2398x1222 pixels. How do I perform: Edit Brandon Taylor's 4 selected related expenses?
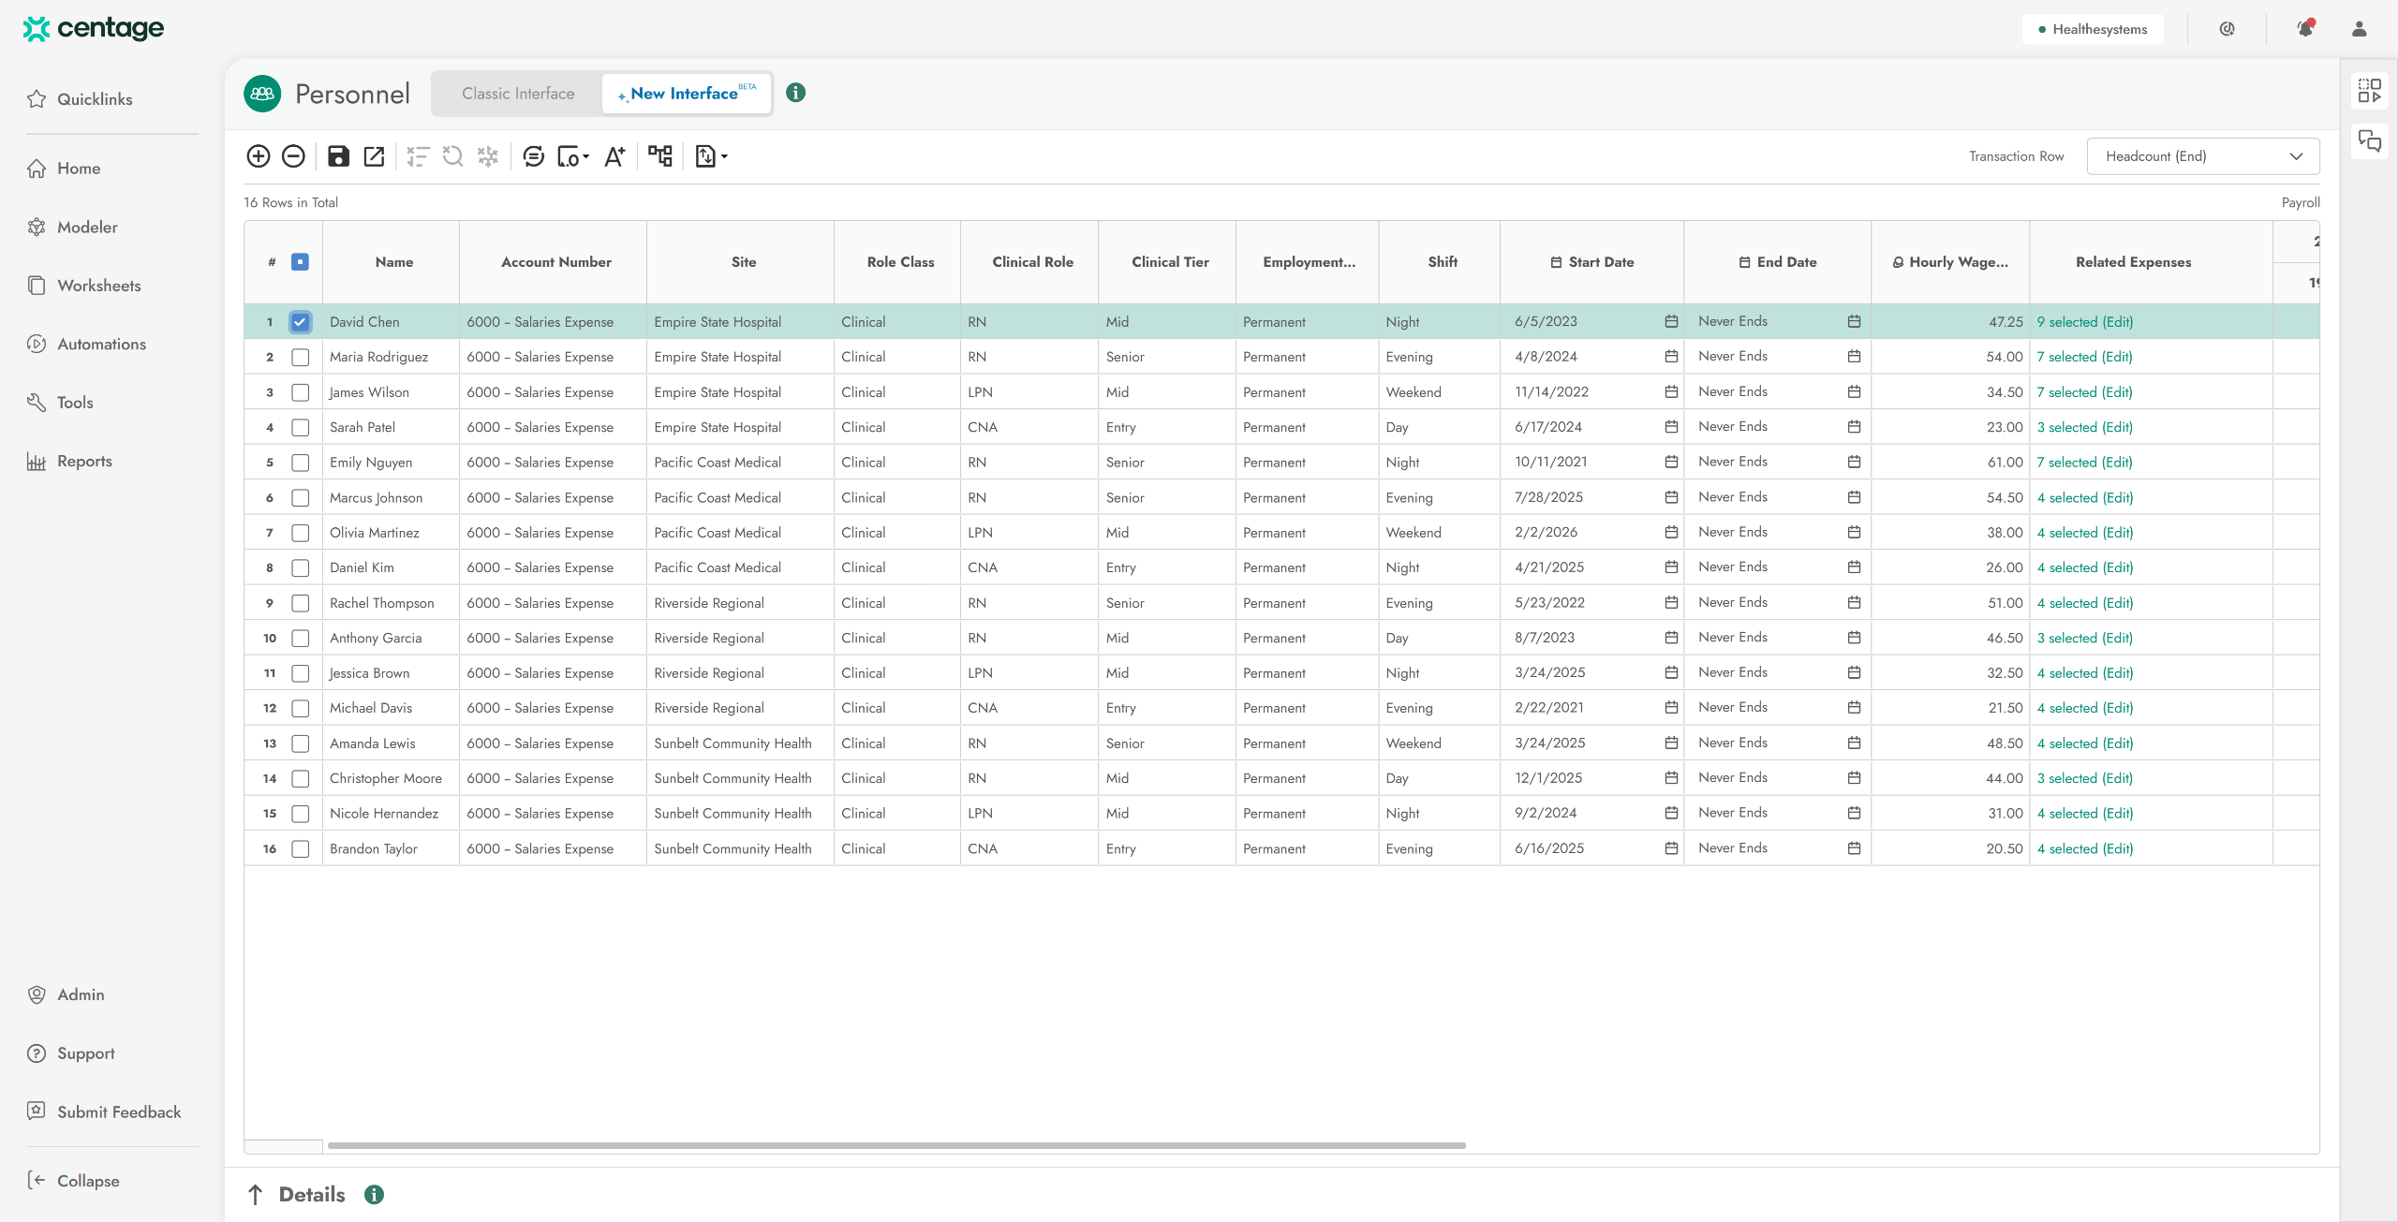(2085, 849)
